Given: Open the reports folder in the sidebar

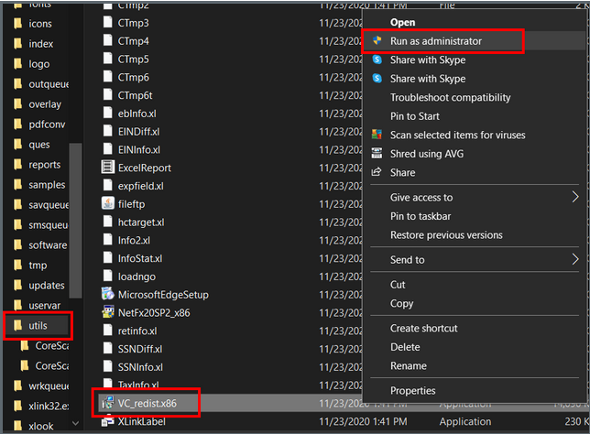Looking at the screenshot, I should (44, 165).
